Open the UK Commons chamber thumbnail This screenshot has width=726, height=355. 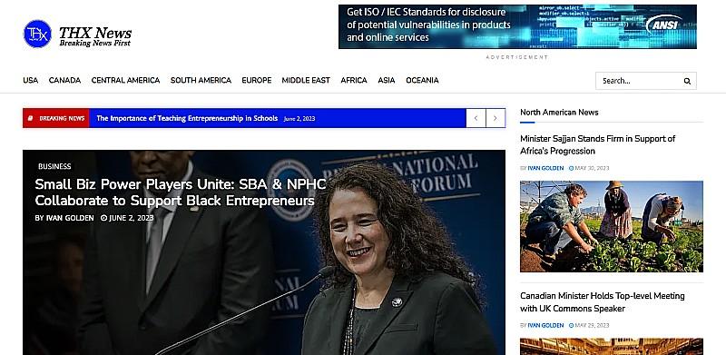611,347
